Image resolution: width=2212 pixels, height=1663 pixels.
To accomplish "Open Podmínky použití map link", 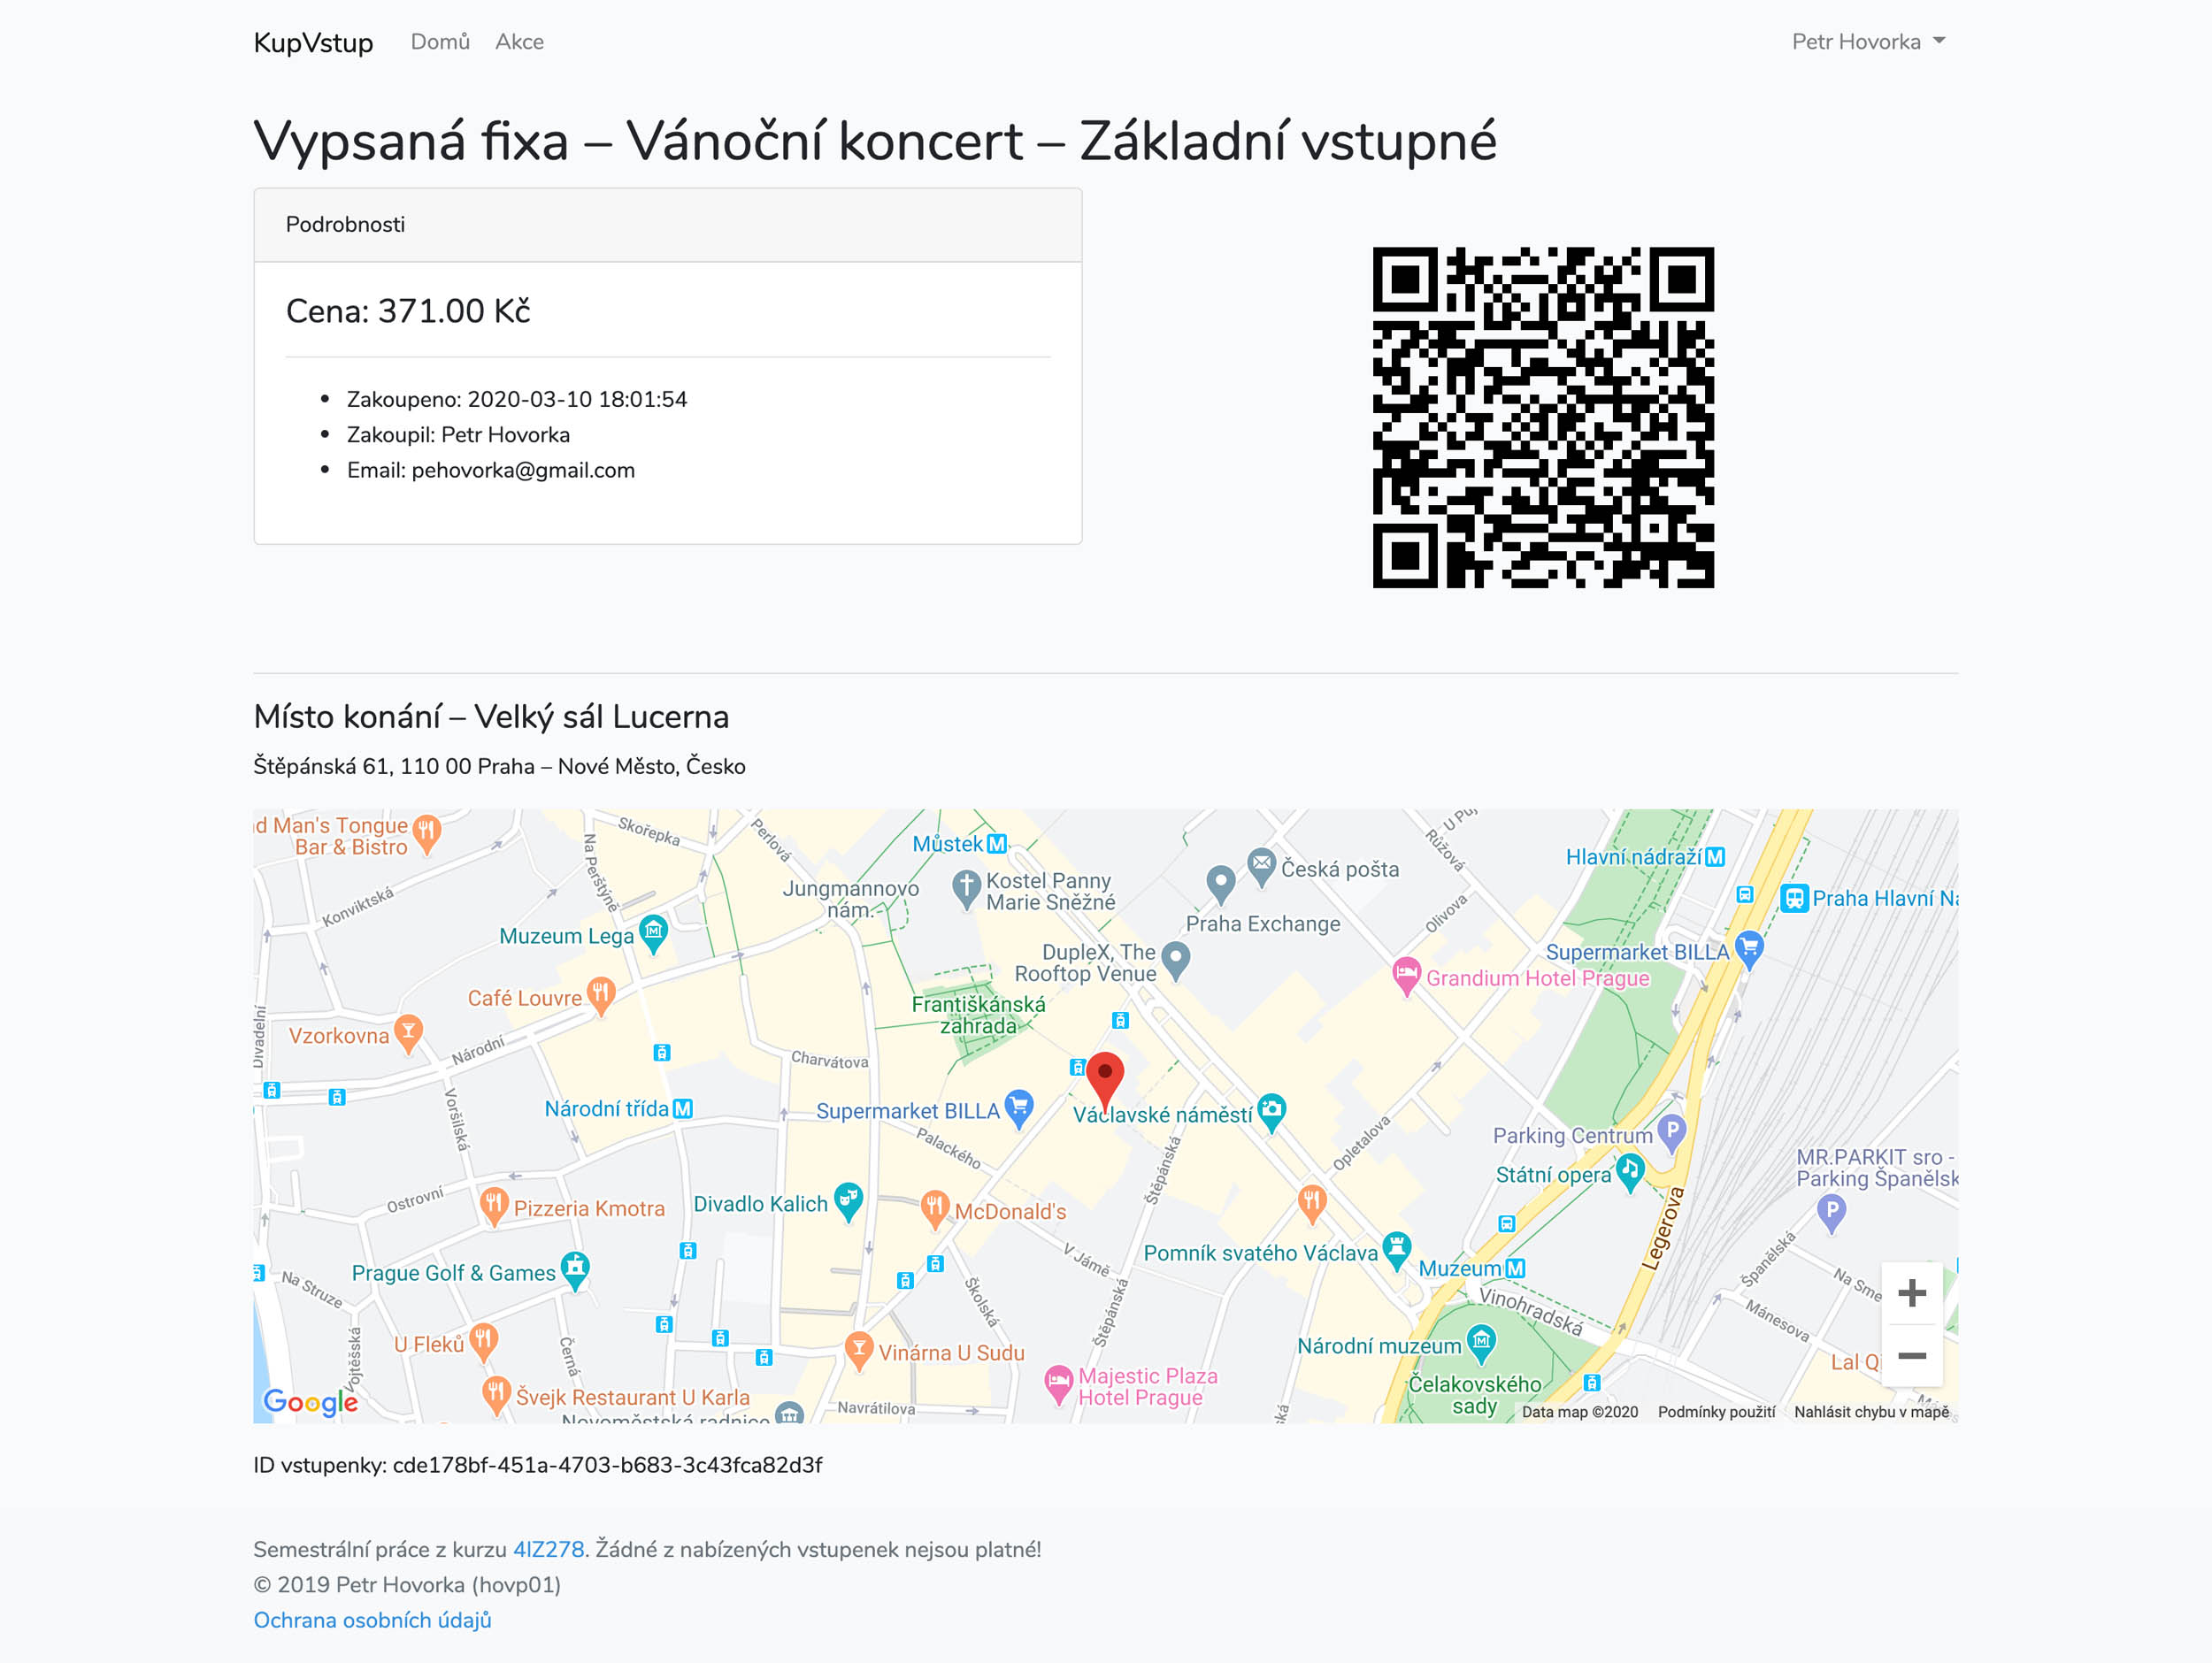I will tap(1716, 1412).
